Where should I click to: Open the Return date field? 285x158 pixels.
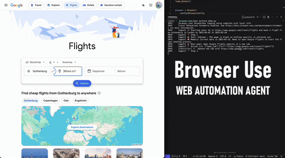pos(128,71)
